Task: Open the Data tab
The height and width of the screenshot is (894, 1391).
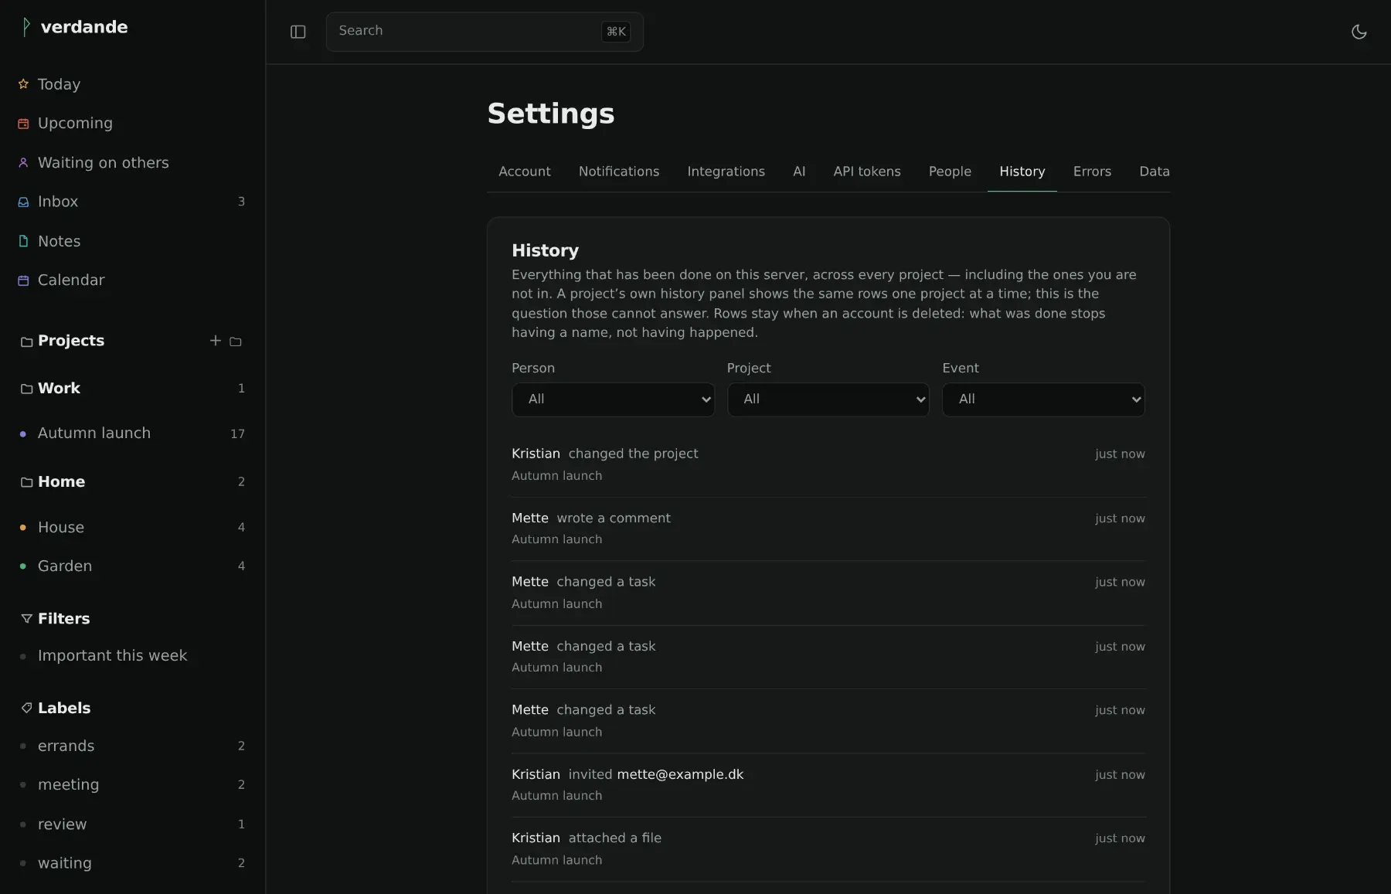Action: (1155, 172)
